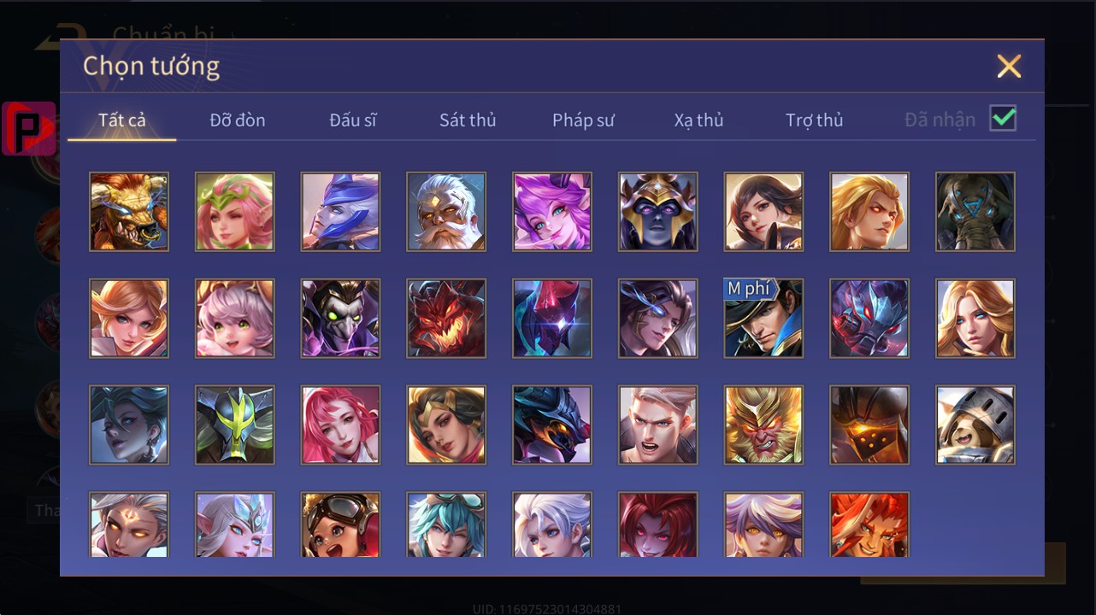Select the golden bull hero portrait
This screenshot has width=1096, height=615.
(129, 212)
